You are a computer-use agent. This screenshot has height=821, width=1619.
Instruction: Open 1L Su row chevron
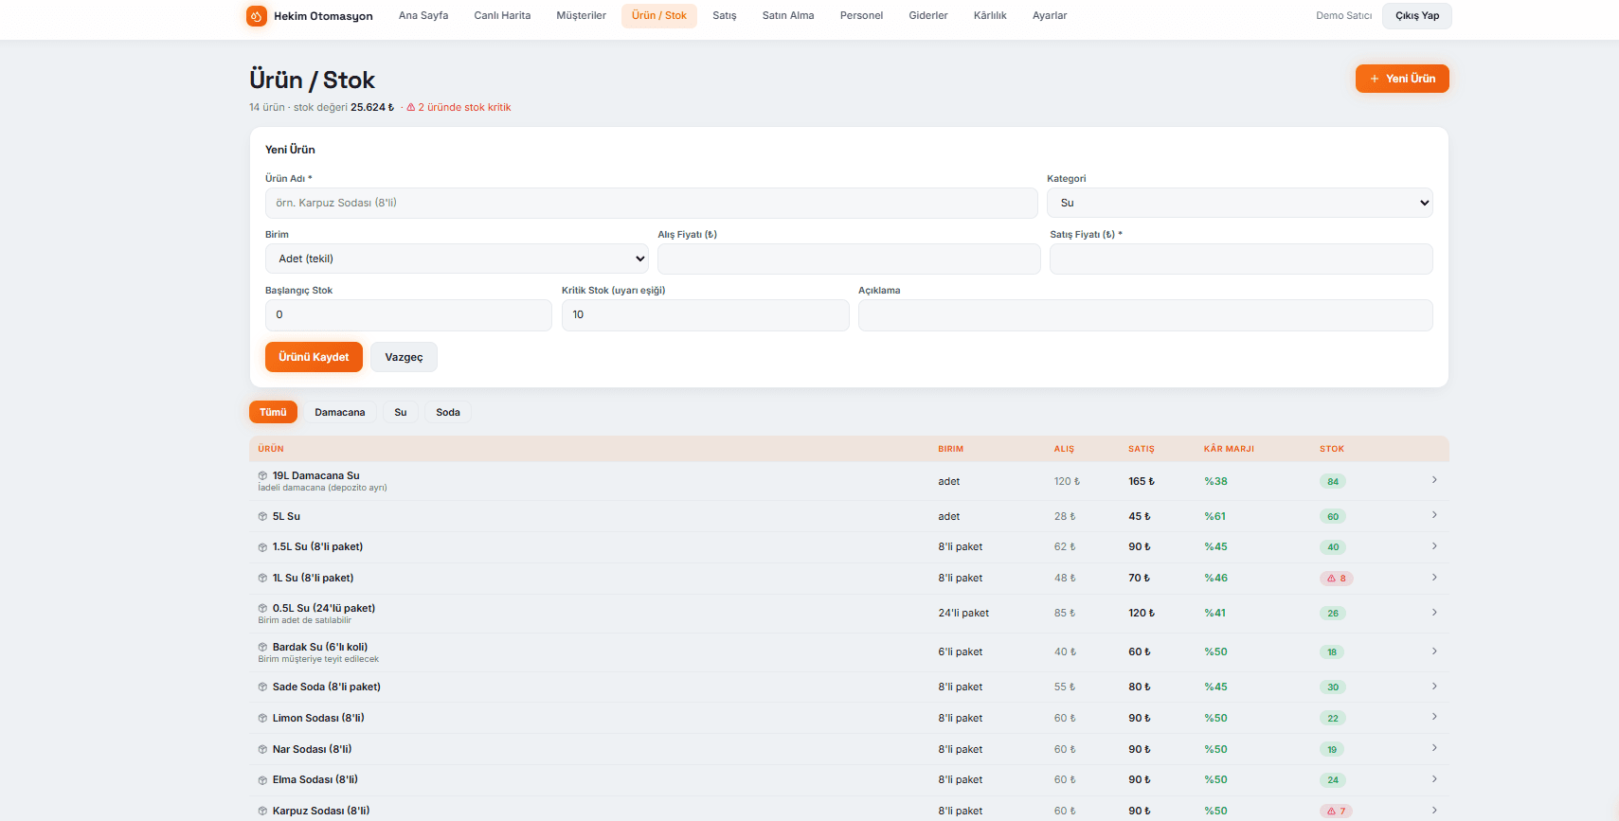(1434, 578)
